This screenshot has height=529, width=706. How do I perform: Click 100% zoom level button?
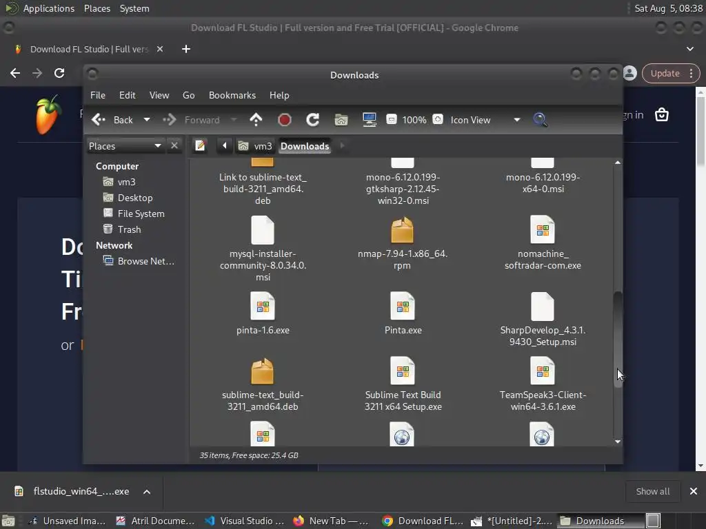[414, 120]
